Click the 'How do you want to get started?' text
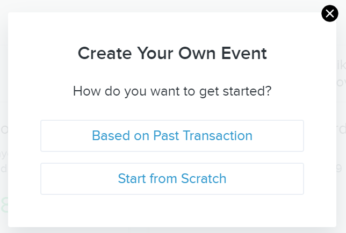The width and height of the screenshot is (346, 233). click(x=172, y=91)
